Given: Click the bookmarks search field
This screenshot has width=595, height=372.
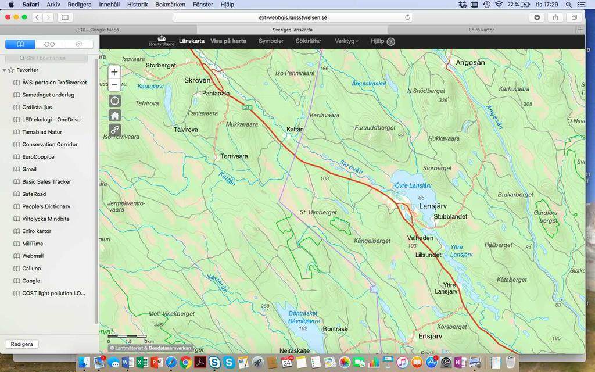Looking at the screenshot, I should pos(46,58).
